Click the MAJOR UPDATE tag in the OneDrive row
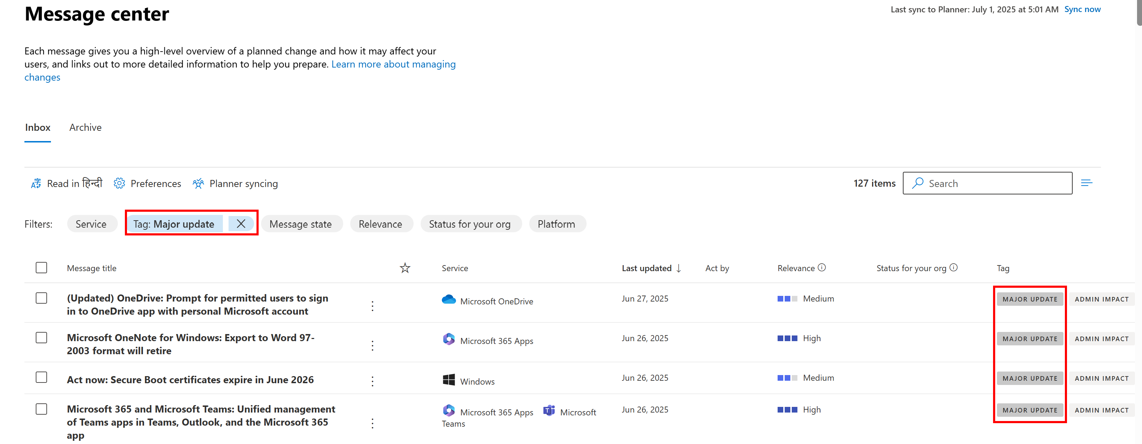Screen dimensions: 1142x444 pos(1030,299)
